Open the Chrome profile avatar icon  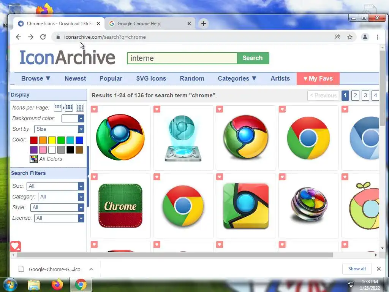[365, 37]
